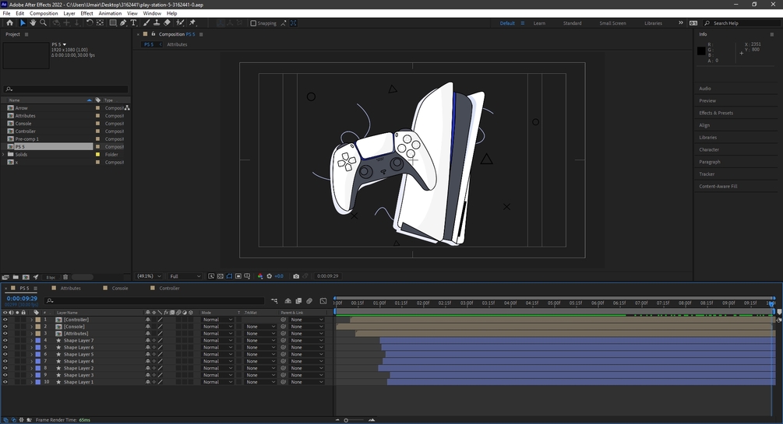
Task: Choose the Horizontal Type tool
Action: 133,23
